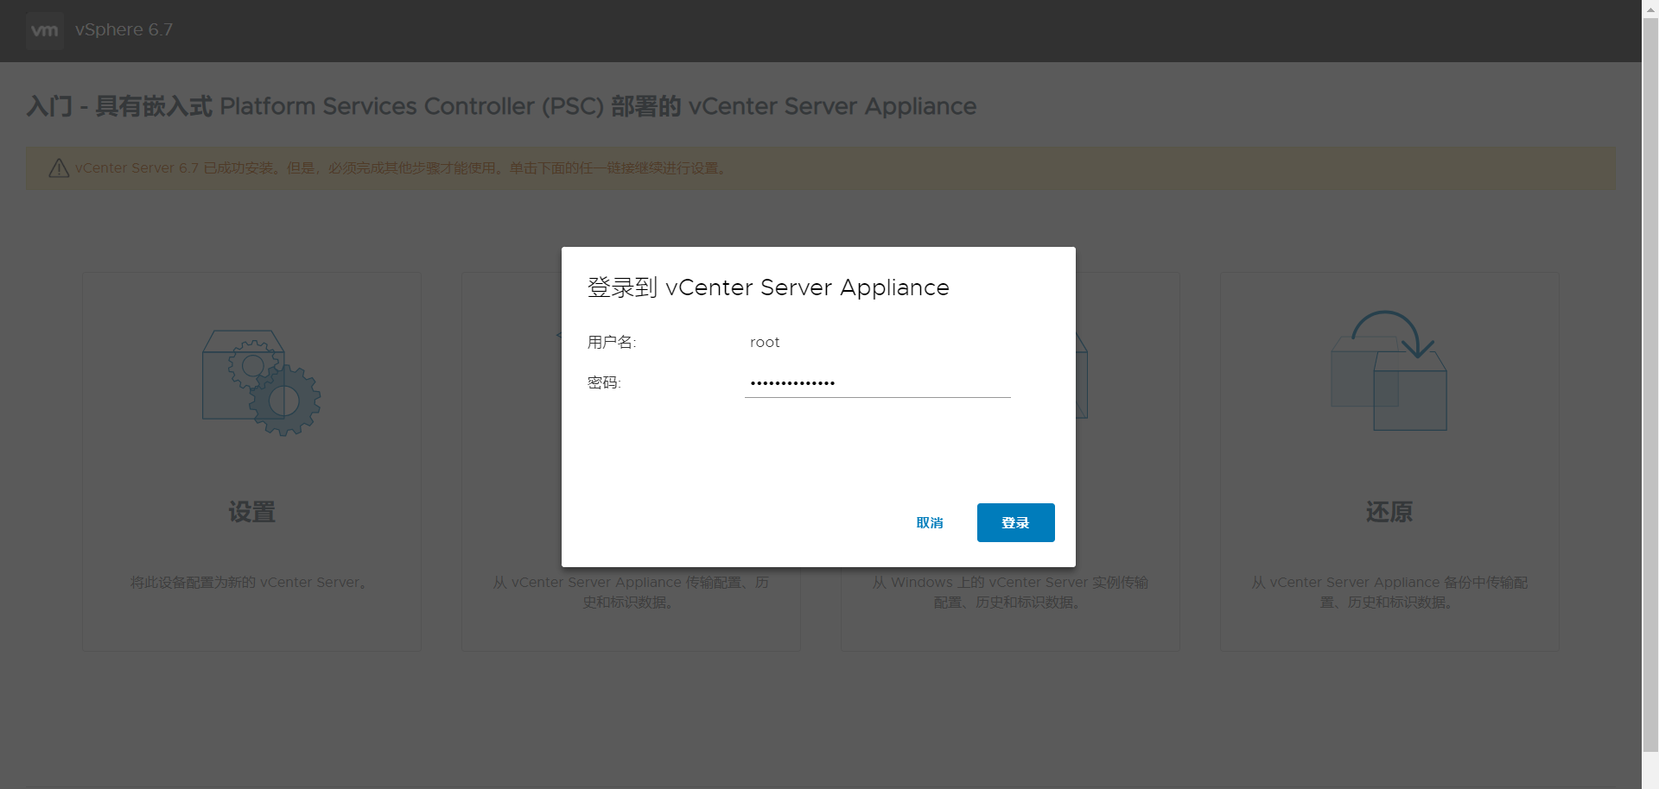Select the 还原 card
The width and height of the screenshot is (1659, 789).
point(1389,460)
